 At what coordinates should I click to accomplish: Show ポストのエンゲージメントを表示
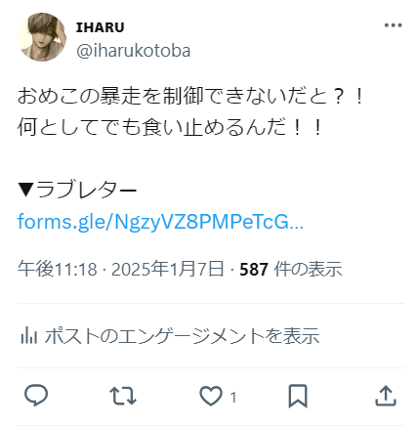182,336
